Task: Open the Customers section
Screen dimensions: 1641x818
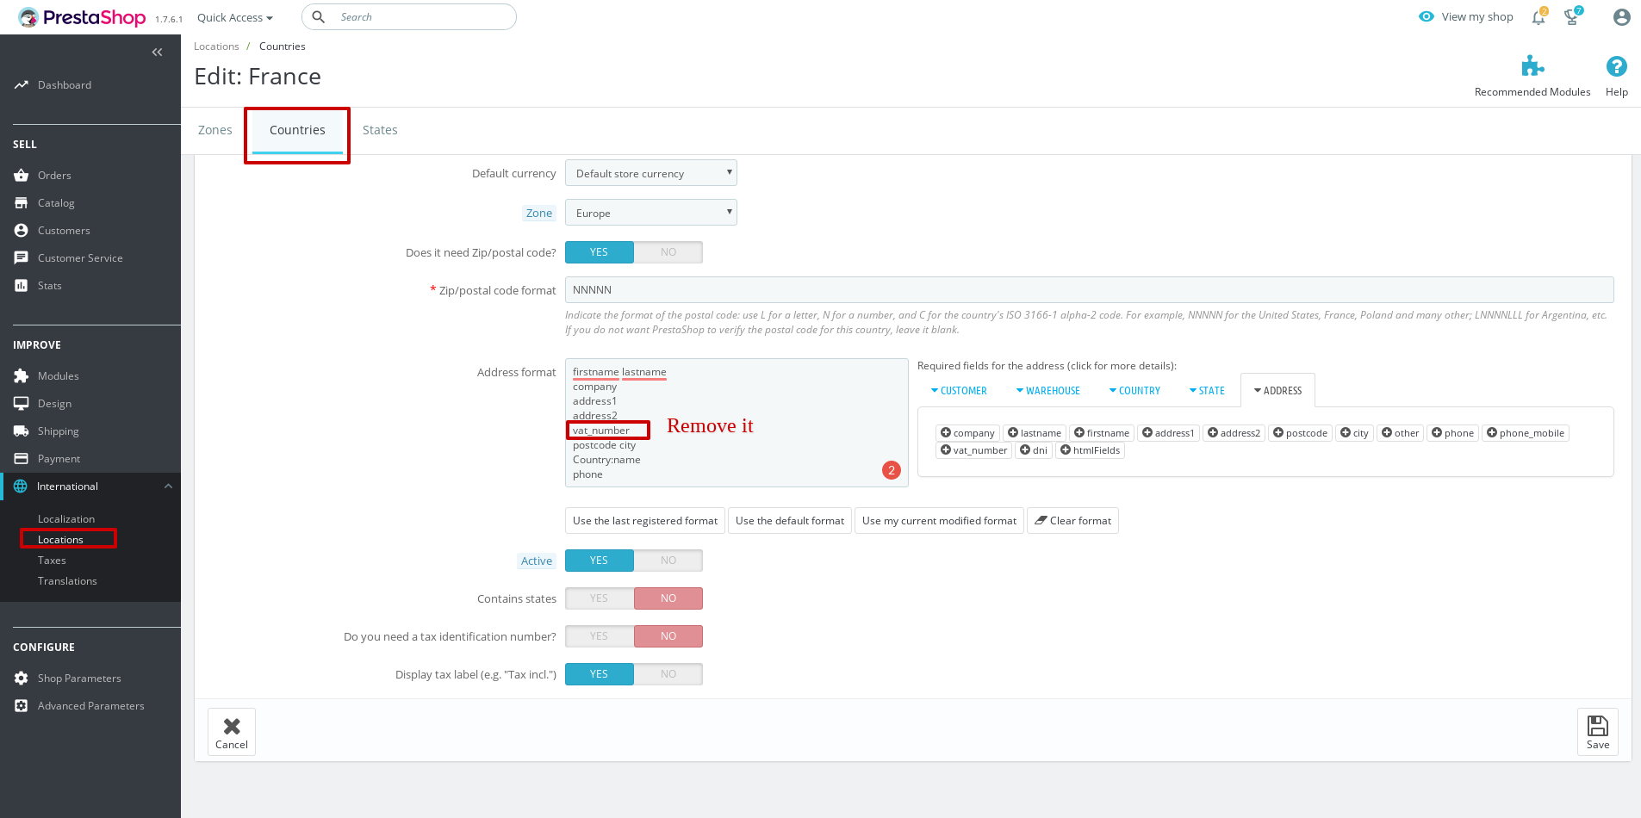Action: tap(64, 230)
